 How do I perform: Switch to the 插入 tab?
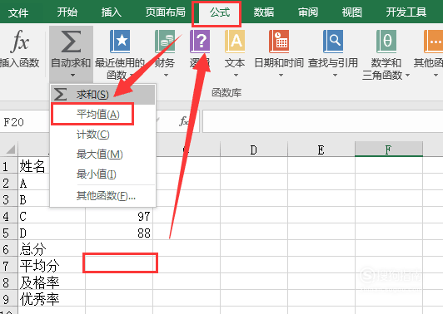[x=112, y=12]
